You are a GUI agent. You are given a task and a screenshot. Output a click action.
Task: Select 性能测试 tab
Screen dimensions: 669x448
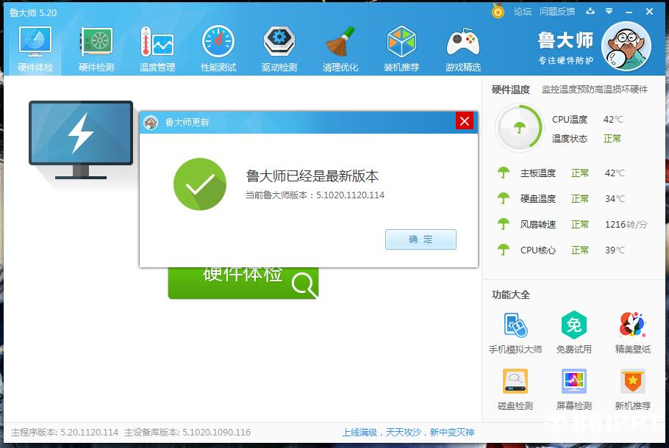coord(218,49)
